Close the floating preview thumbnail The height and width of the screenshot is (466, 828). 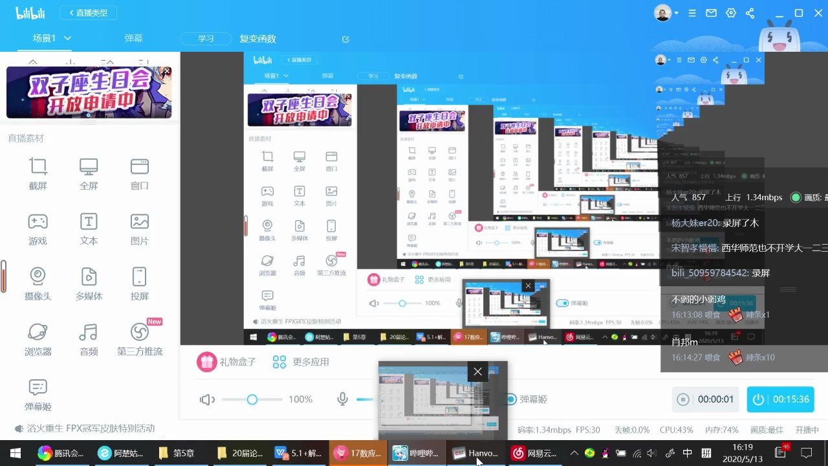[x=477, y=372]
